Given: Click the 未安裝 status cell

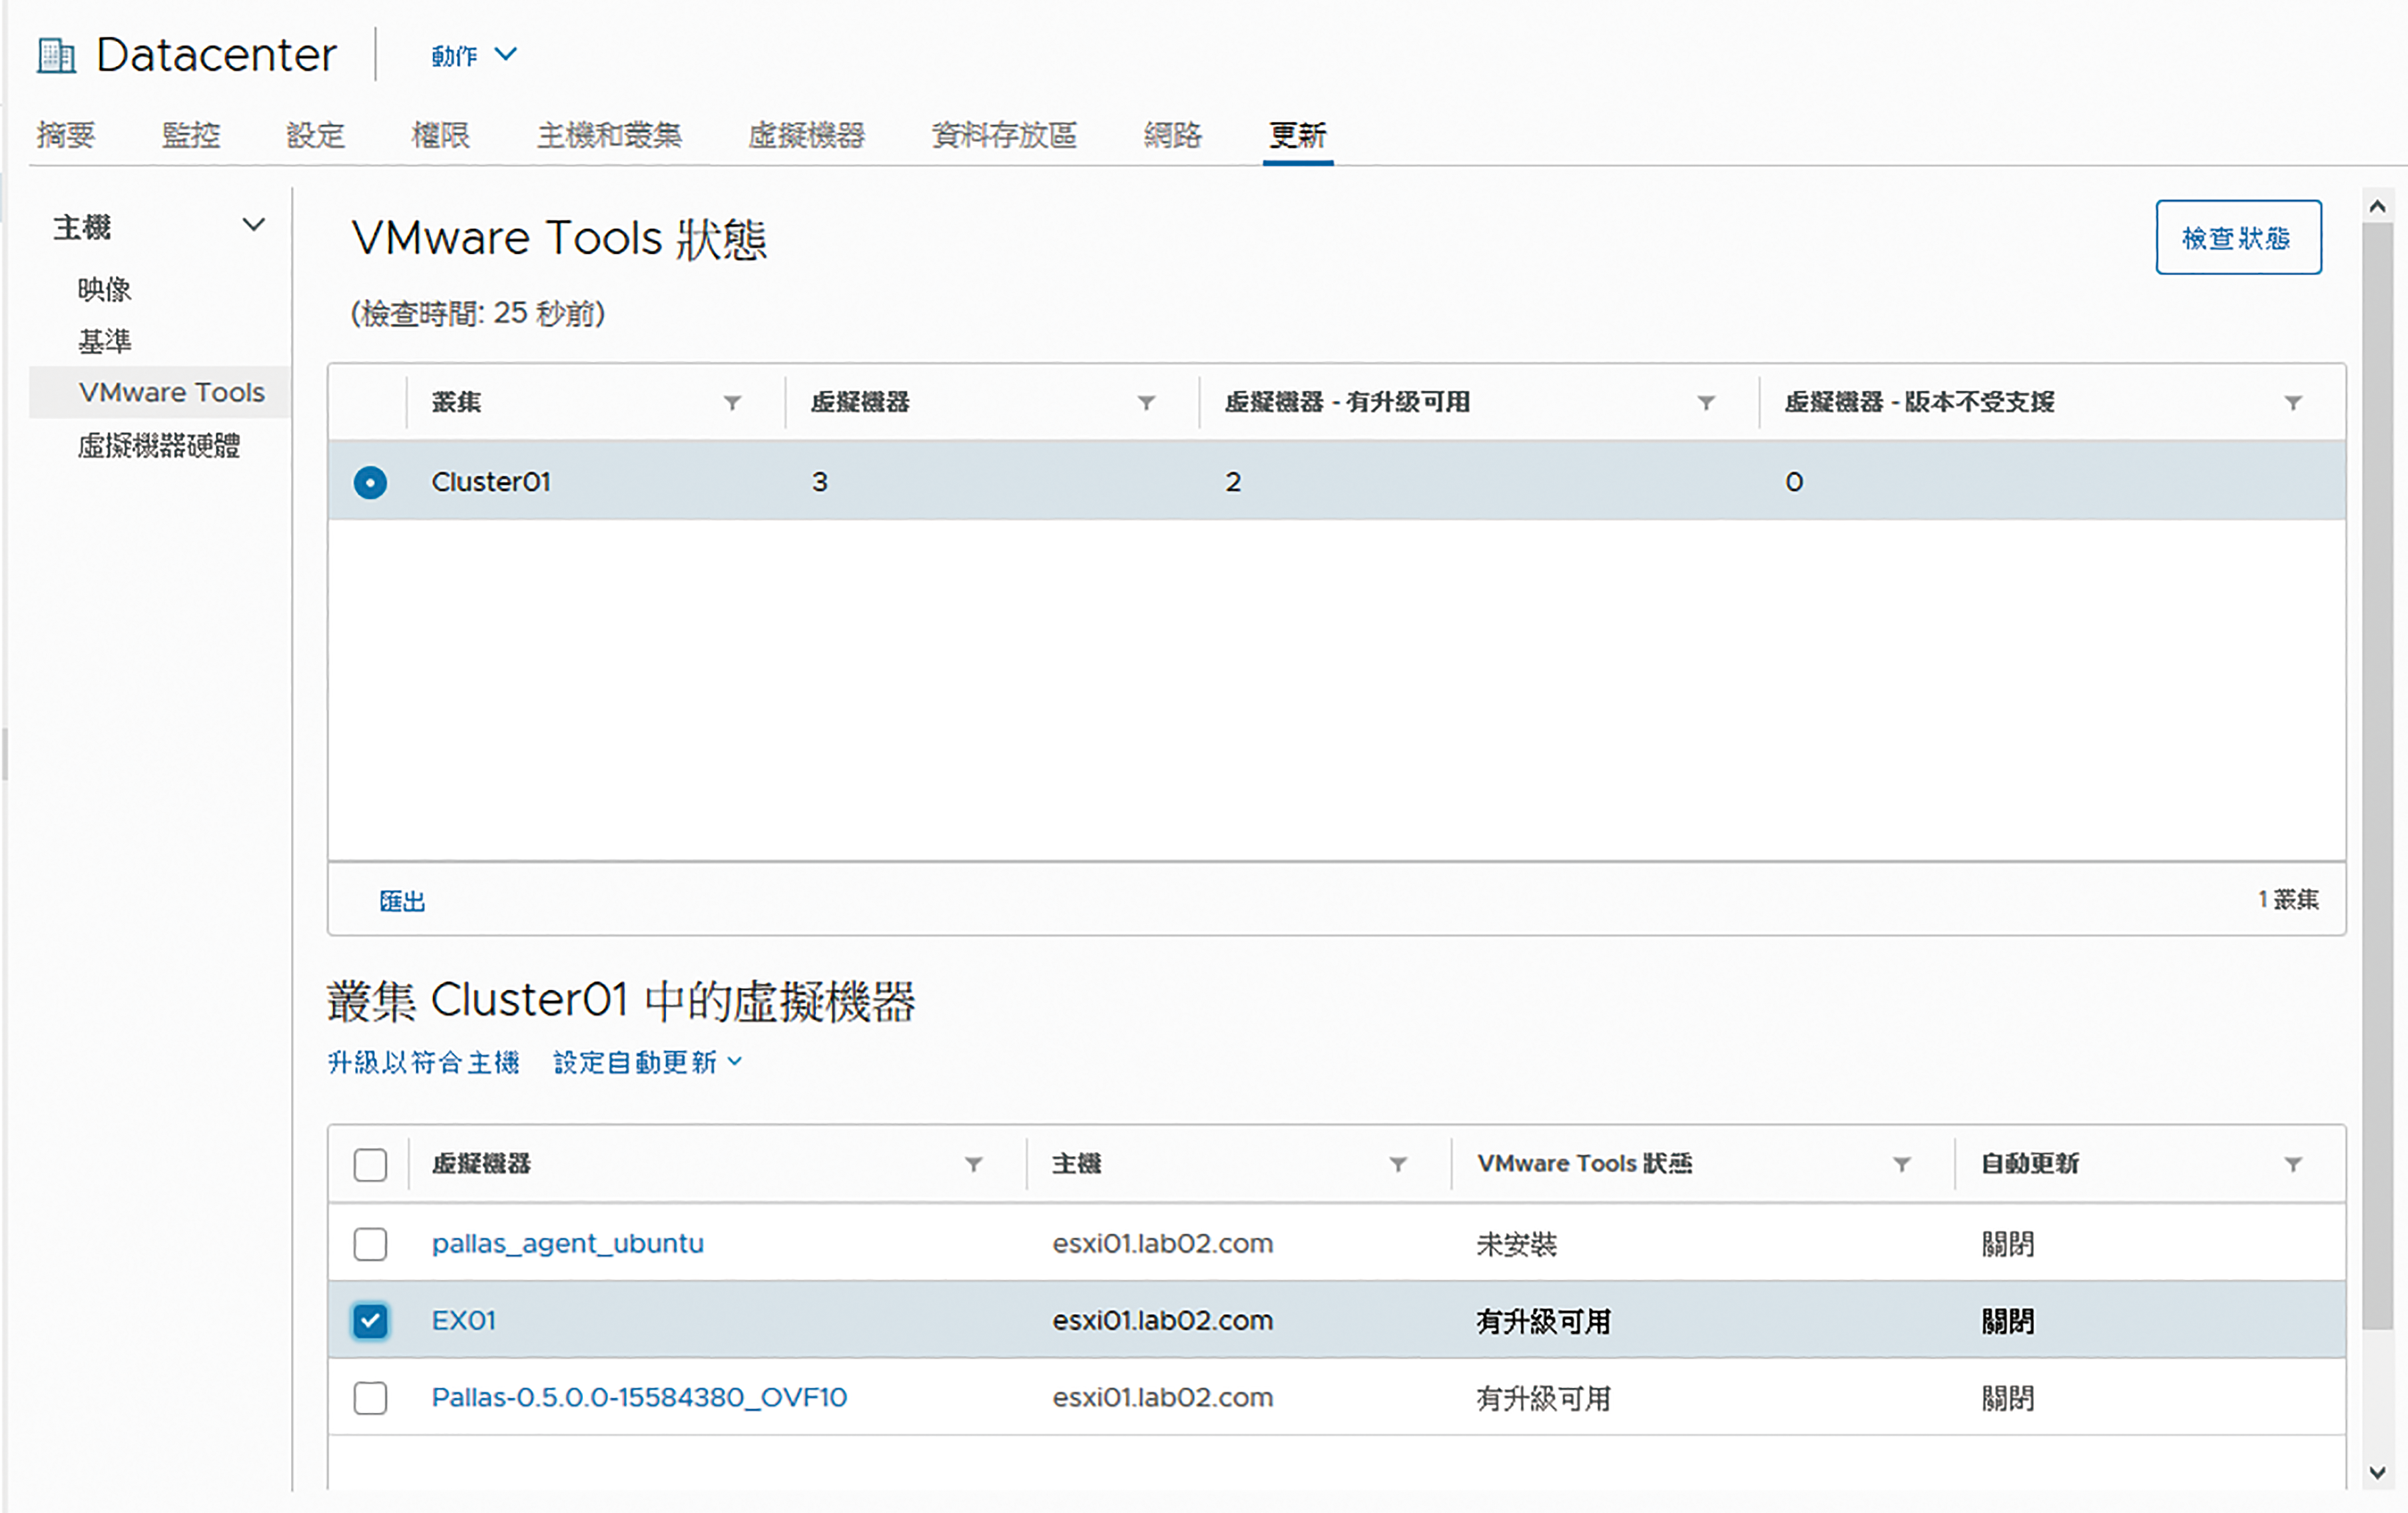Looking at the screenshot, I should (x=1517, y=1244).
